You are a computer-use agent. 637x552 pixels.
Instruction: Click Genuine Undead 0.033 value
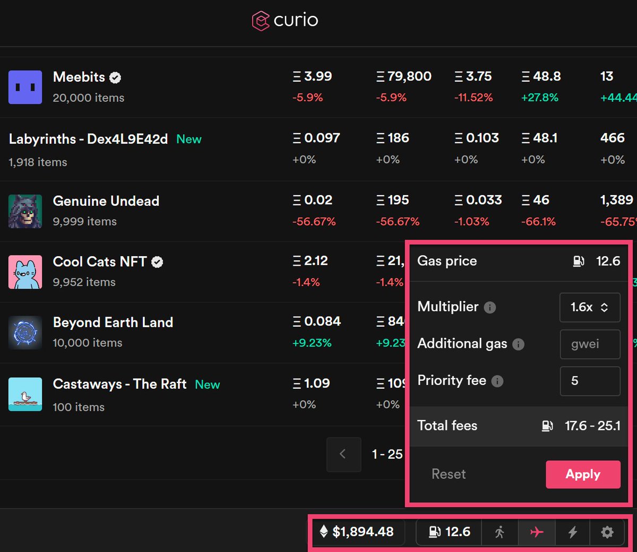(x=478, y=200)
